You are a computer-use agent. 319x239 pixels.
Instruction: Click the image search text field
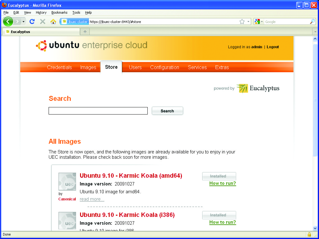point(98,111)
